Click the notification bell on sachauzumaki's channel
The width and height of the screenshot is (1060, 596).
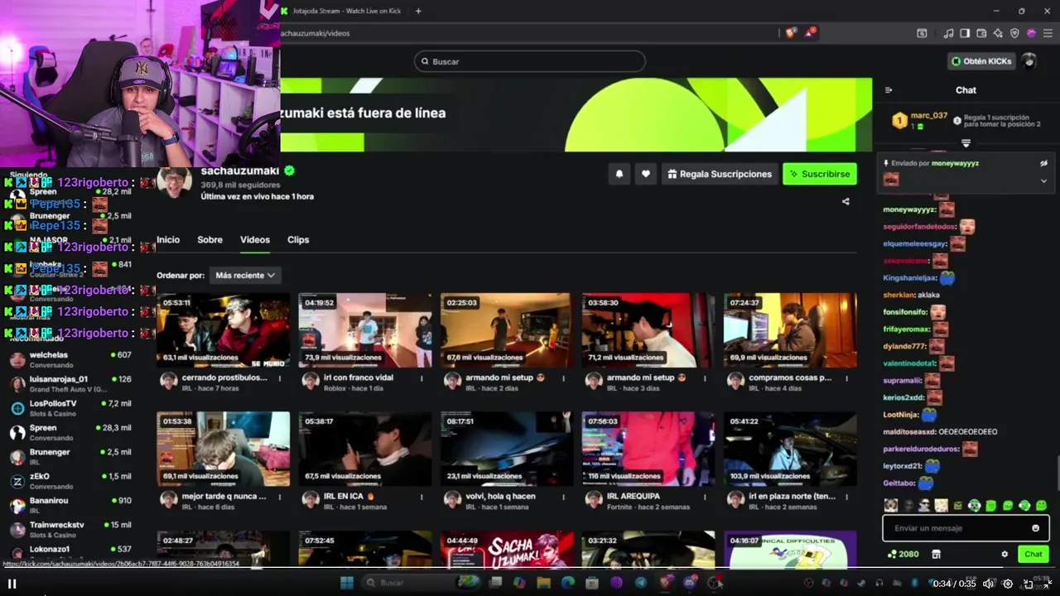pos(619,174)
